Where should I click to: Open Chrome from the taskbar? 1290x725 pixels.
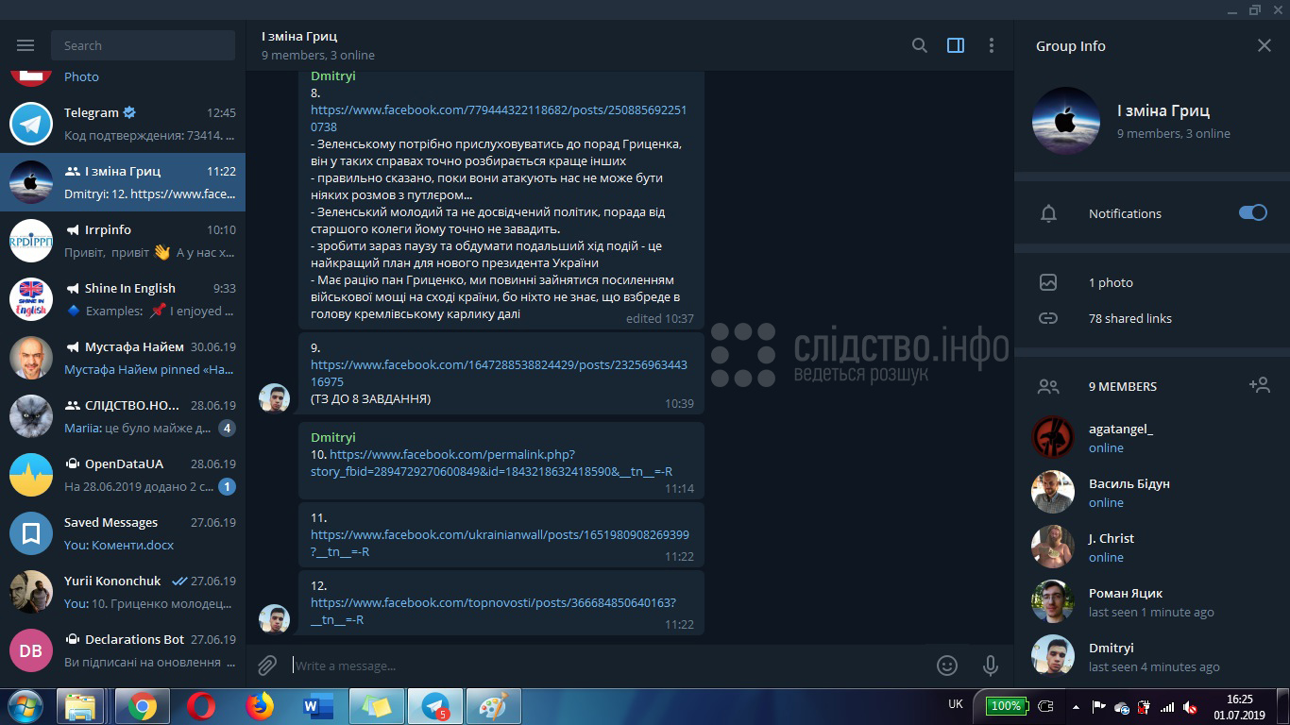[x=143, y=706]
